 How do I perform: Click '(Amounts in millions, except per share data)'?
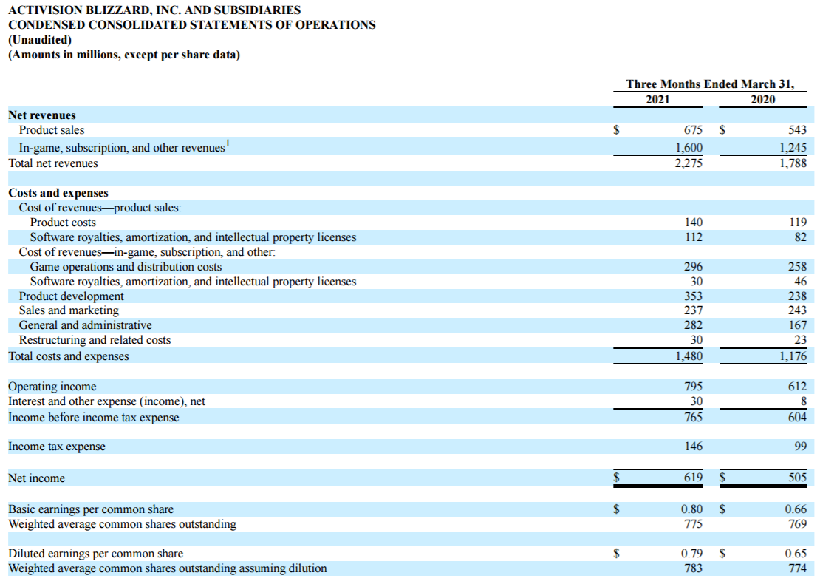(124, 55)
